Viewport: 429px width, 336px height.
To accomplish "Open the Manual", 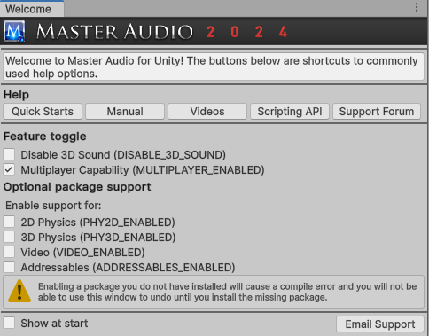I will (125, 112).
